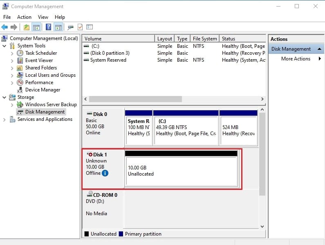The height and width of the screenshot is (245, 325).
Task: Sort by the File System column header
Action: pos(205,39)
